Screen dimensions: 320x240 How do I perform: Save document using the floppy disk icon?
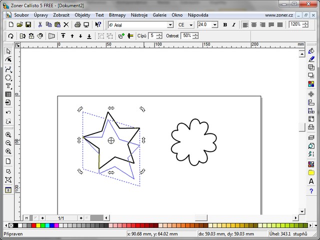28,24
